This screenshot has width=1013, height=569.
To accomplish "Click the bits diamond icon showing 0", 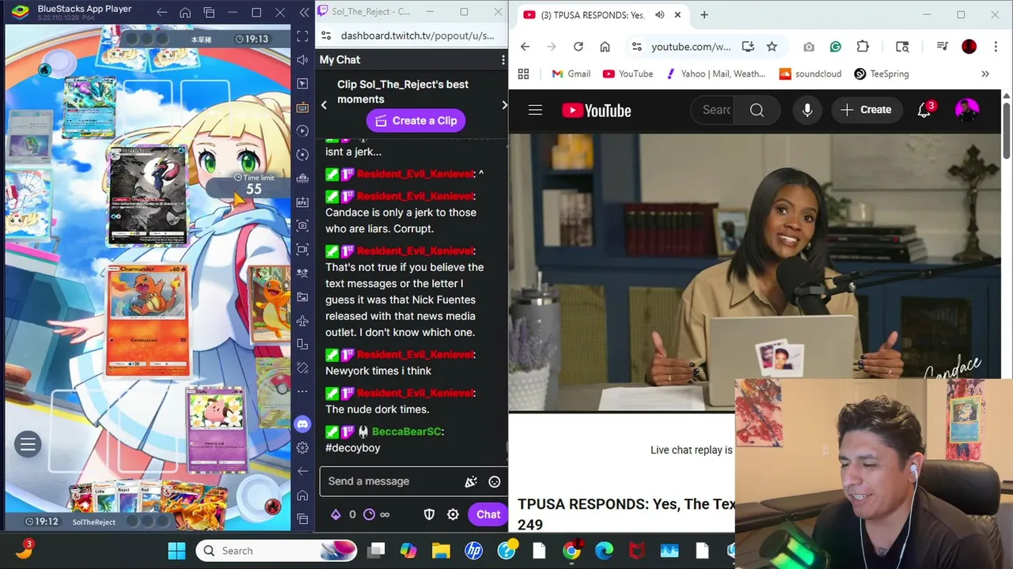I will 336,514.
